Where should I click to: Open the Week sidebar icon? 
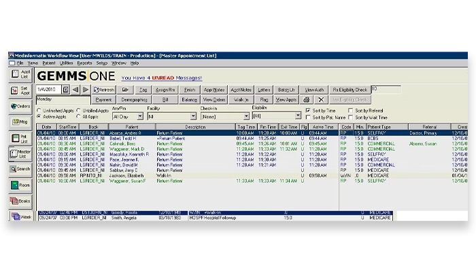pos(20,216)
